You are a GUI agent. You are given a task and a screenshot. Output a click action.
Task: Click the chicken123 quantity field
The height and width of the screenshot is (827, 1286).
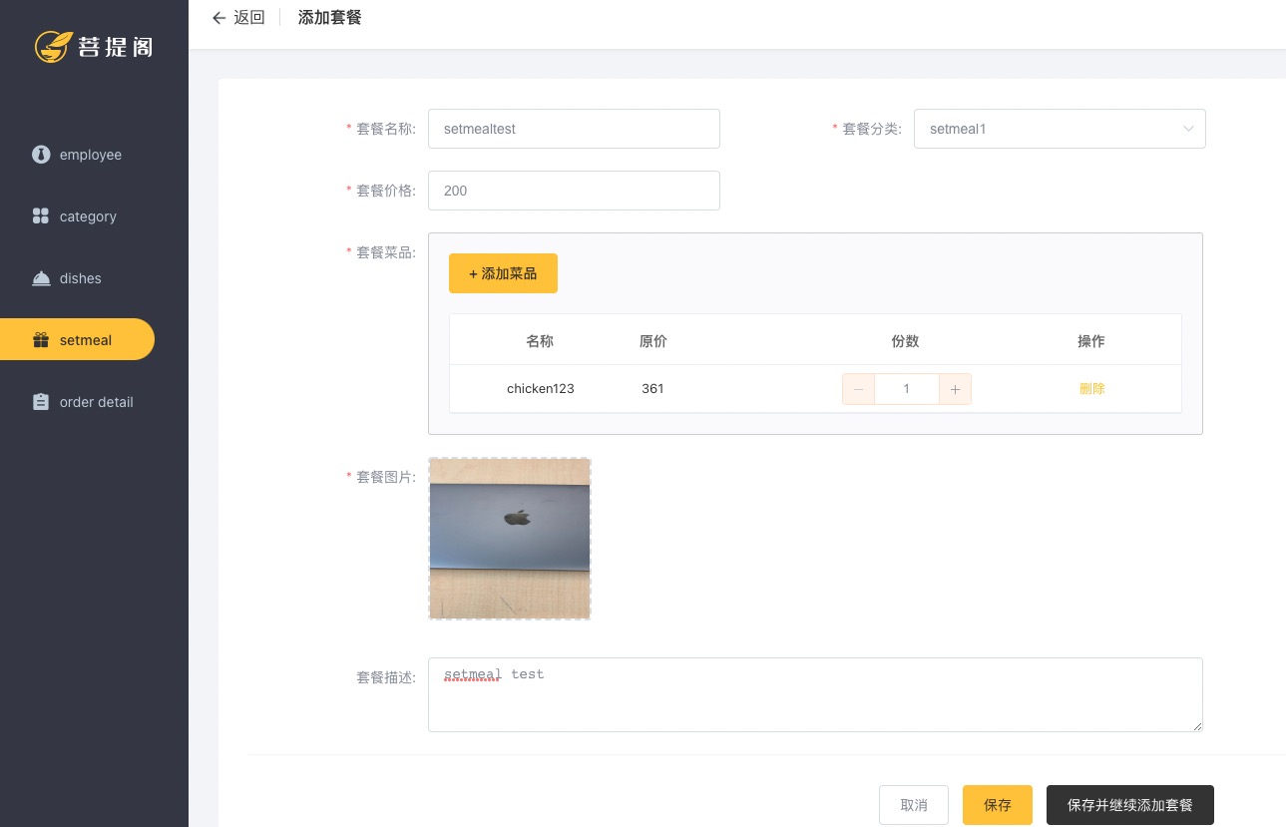click(907, 389)
